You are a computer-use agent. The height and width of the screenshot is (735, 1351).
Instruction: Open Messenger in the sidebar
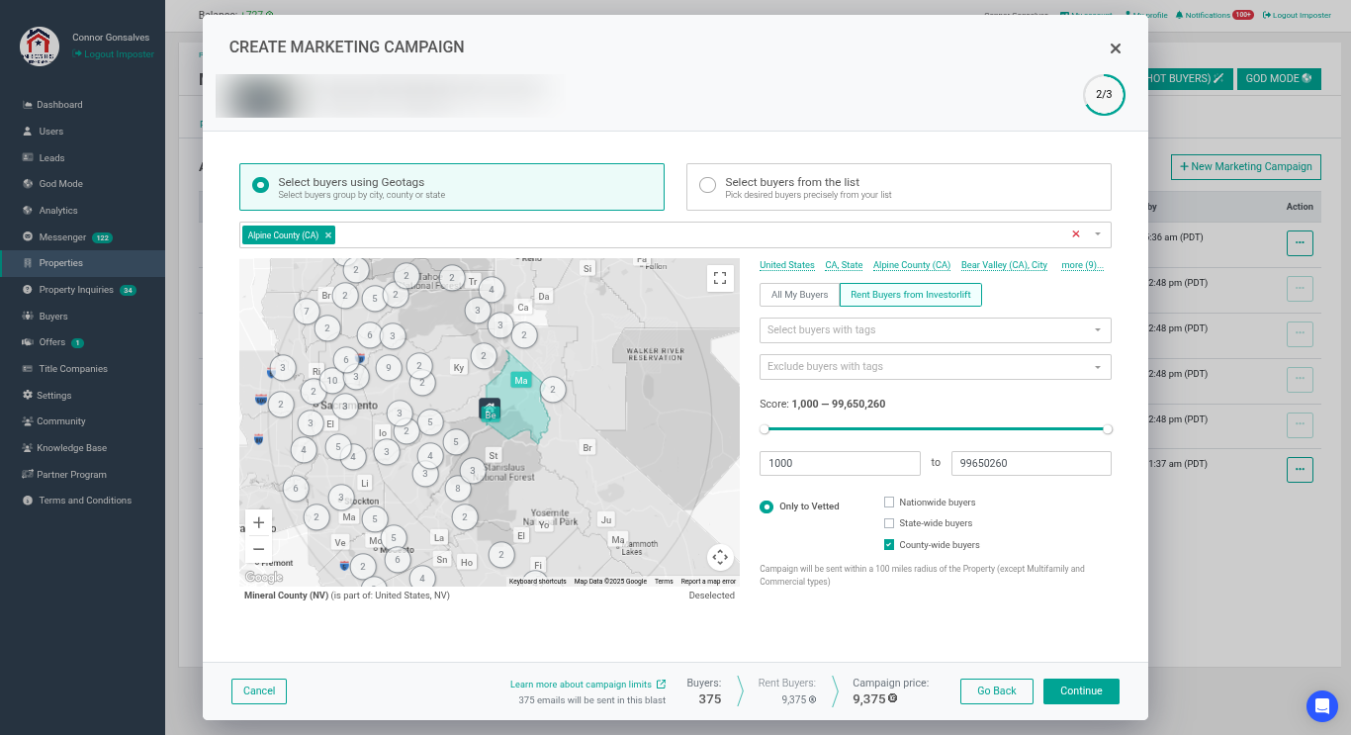62,237
